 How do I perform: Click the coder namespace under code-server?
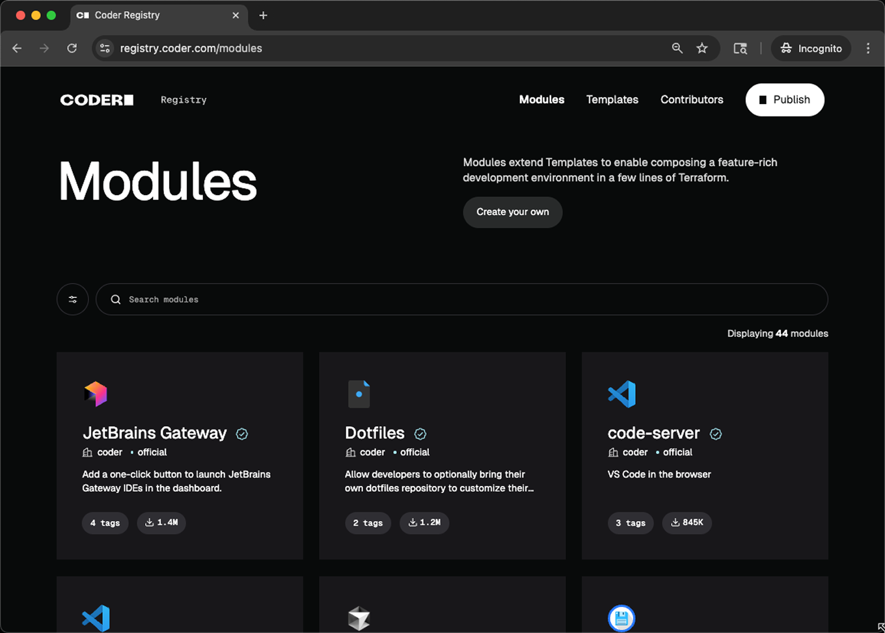636,452
